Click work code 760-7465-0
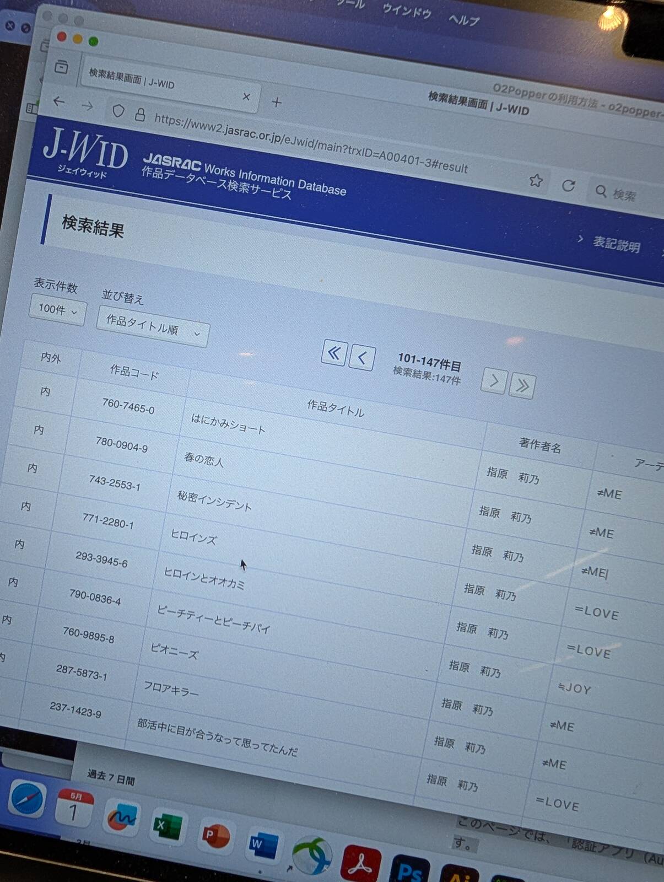Screen dimensions: 664x882 [x=128, y=406]
